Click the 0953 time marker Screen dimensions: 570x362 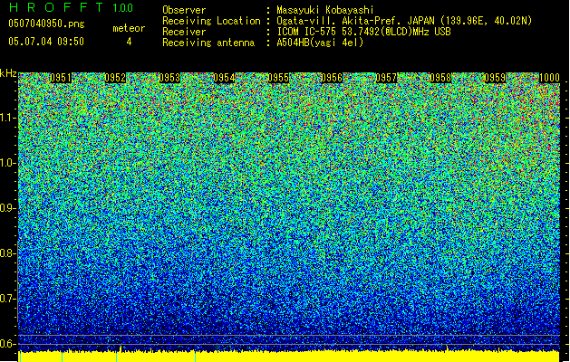(169, 78)
